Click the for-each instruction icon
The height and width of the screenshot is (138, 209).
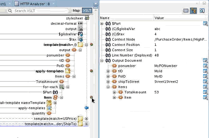click(61, 87)
